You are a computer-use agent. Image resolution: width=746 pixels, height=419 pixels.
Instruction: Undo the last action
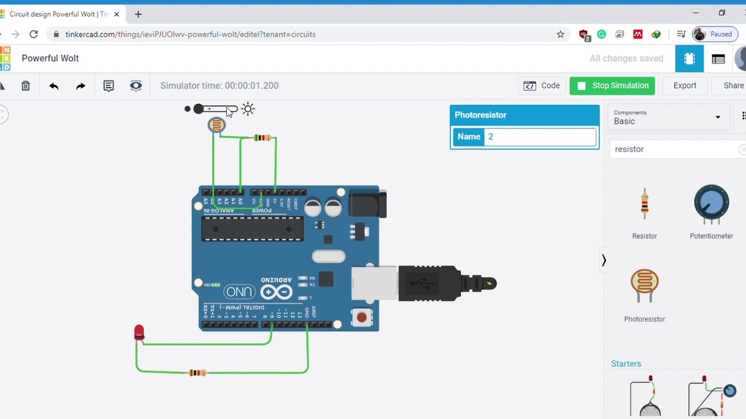pos(54,86)
